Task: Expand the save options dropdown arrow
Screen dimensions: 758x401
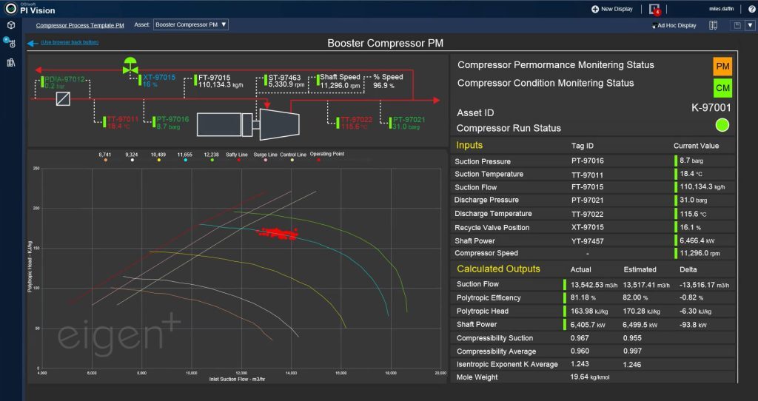Action: [x=750, y=25]
